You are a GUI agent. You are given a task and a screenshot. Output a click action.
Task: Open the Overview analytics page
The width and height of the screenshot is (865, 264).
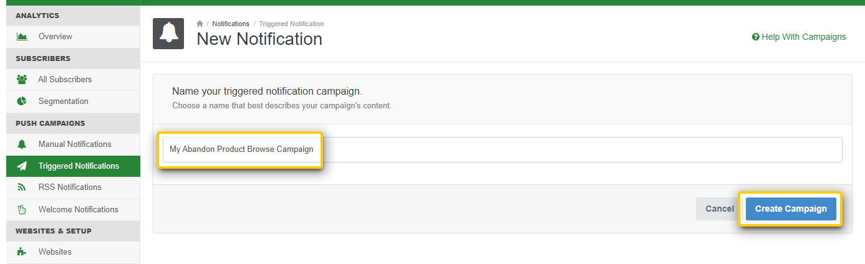(56, 37)
